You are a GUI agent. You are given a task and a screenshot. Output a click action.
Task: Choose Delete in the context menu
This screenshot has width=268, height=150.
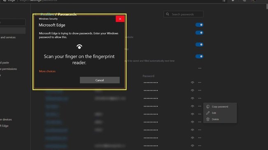pyautogui.click(x=220, y=119)
